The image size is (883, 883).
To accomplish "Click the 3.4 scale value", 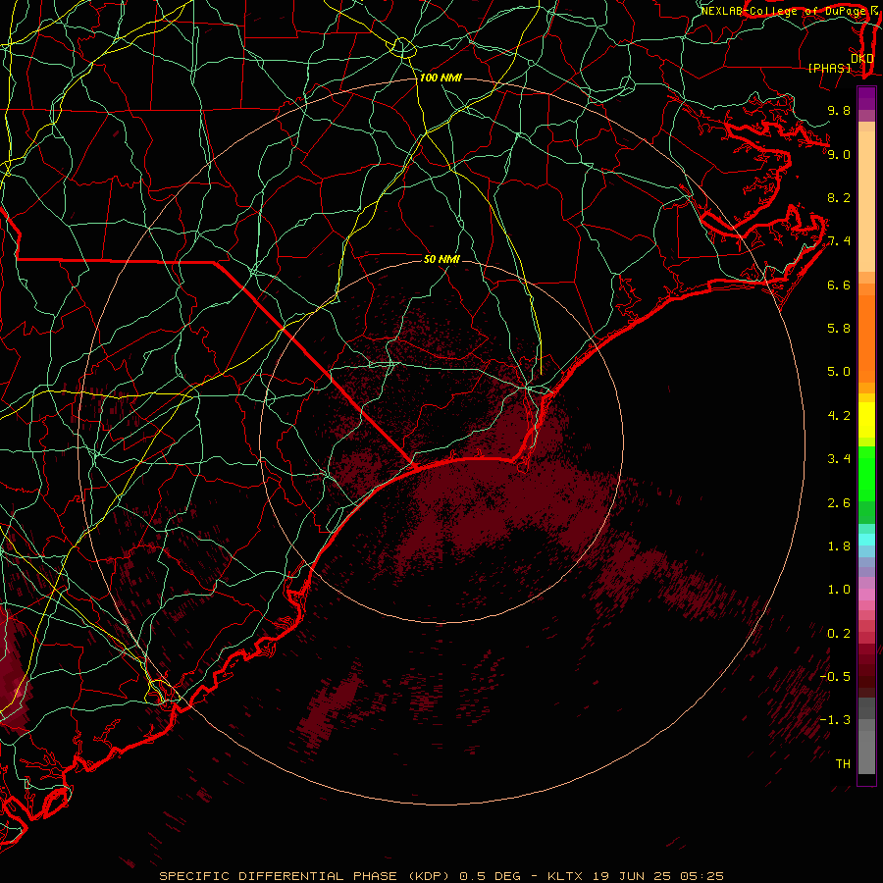I will pos(839,459).
